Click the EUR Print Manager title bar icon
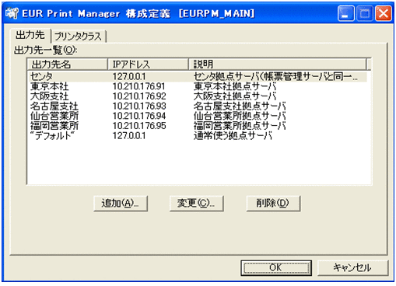This screenshot has width=396, height=286. (12, 13)
